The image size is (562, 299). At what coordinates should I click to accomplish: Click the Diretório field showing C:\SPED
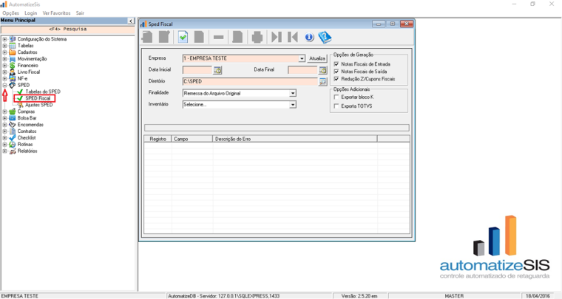[250, 81]
